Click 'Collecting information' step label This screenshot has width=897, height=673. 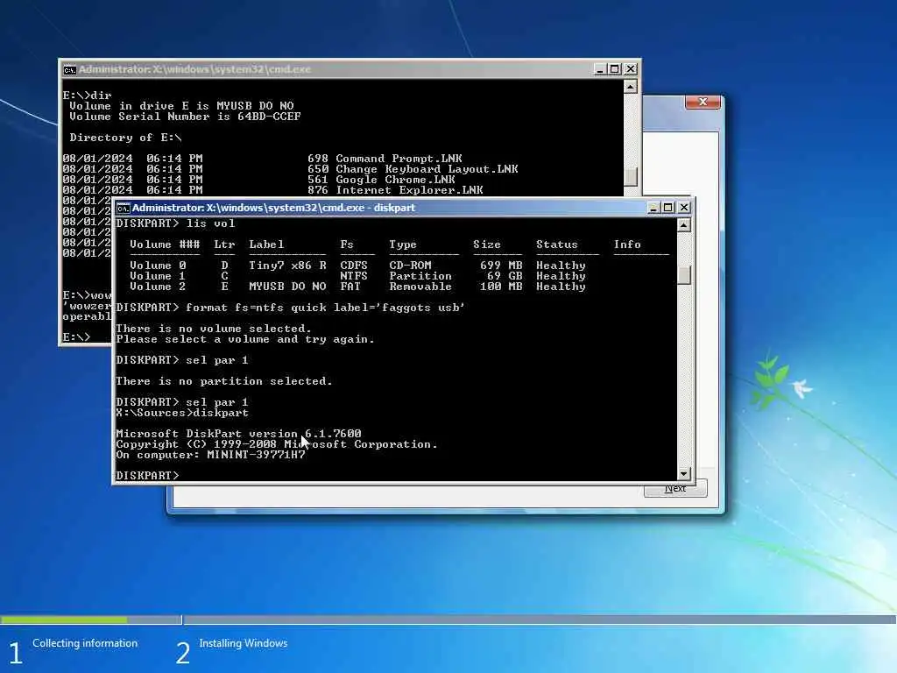tap(85, 643)
